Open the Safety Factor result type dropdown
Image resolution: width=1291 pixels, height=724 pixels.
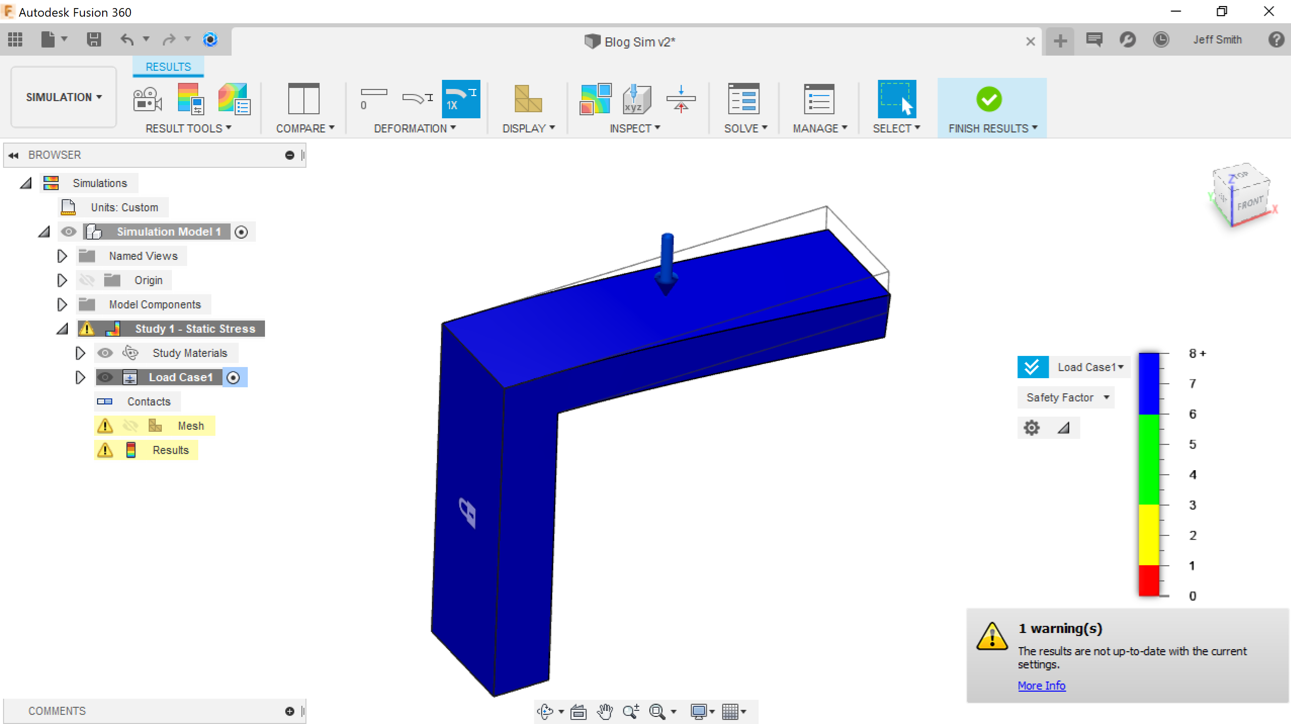point(1067,397)
